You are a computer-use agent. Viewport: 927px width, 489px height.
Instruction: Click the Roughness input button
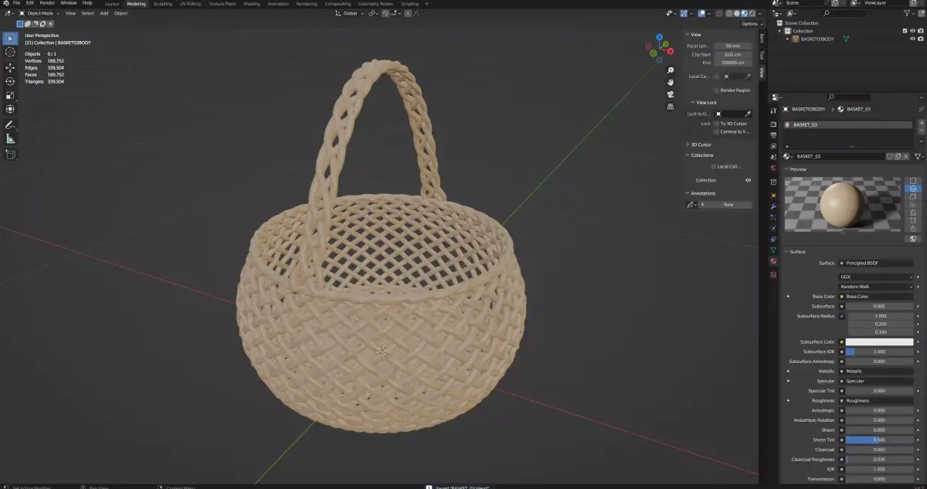[x=876, y=401]
